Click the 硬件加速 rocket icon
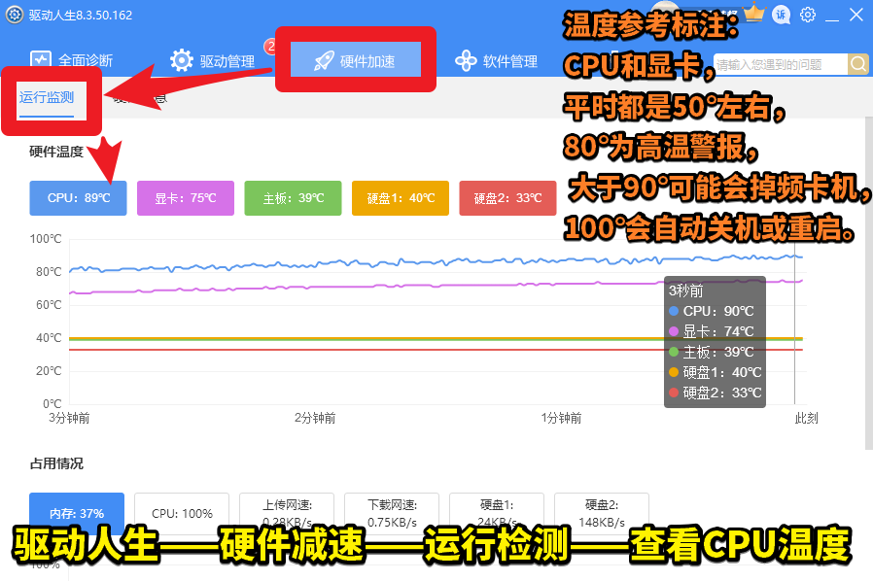Screen dimensions: 873x581 (324, 61)
